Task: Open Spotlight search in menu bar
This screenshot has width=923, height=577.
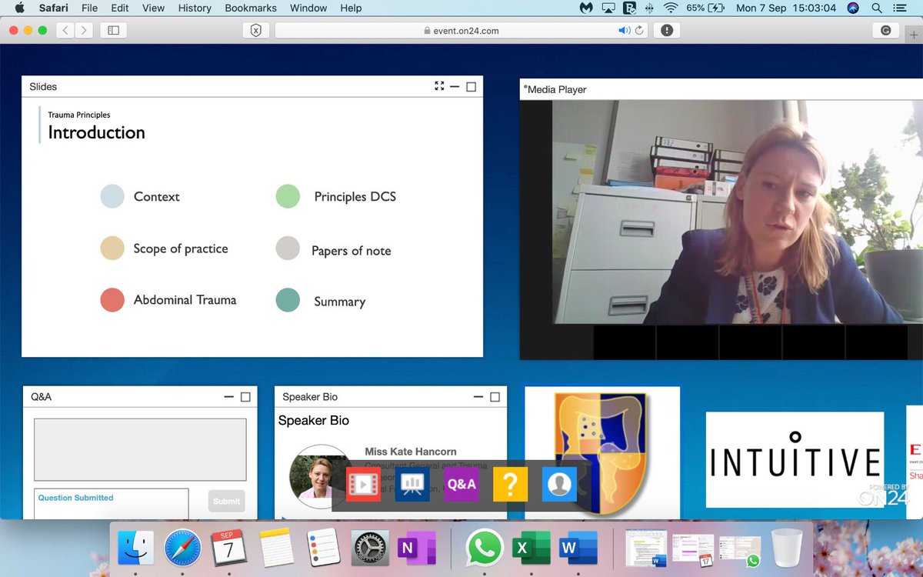Action: click(877, 8)
